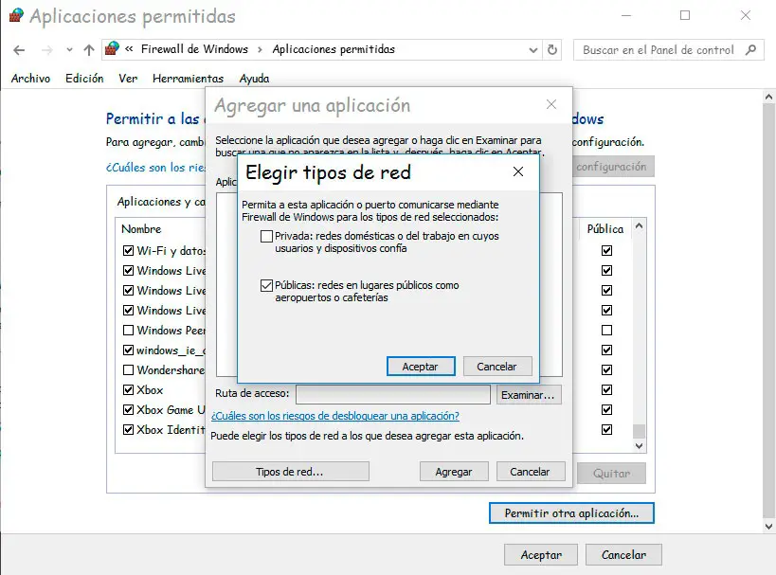Image resolution: width=776 pixels, height=575 pixels.
Task: Click the app list scrollbar thumb
Action: [x=639, y=431]
